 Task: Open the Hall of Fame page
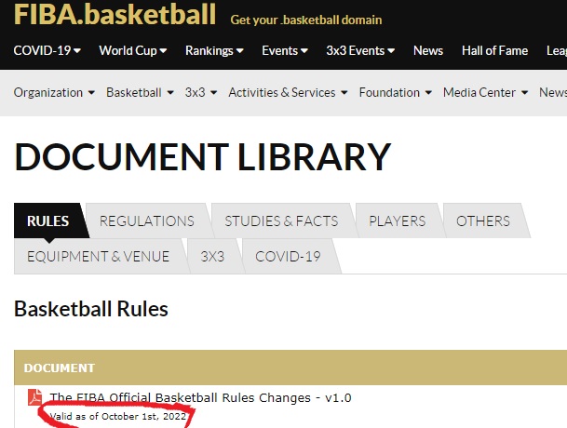(x=494, y=50)
